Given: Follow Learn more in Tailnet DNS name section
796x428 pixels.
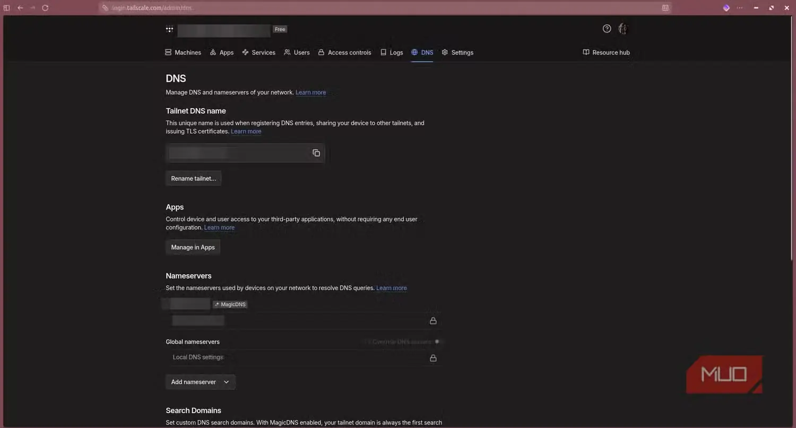Looking at the screenshot, I should (246, 132).
